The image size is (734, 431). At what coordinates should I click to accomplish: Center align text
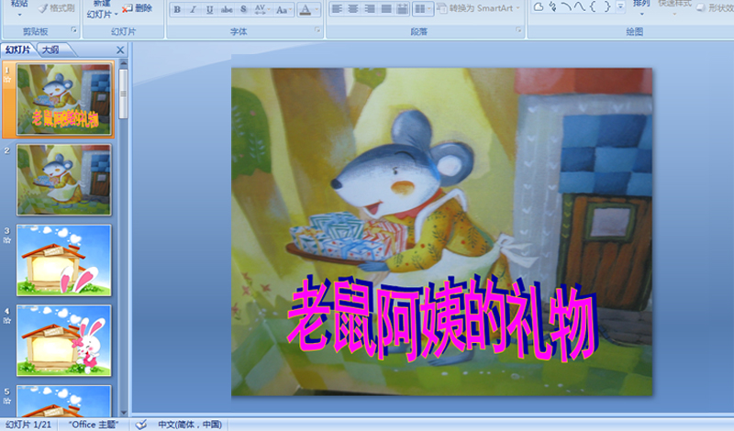click(x=353, y=9)
